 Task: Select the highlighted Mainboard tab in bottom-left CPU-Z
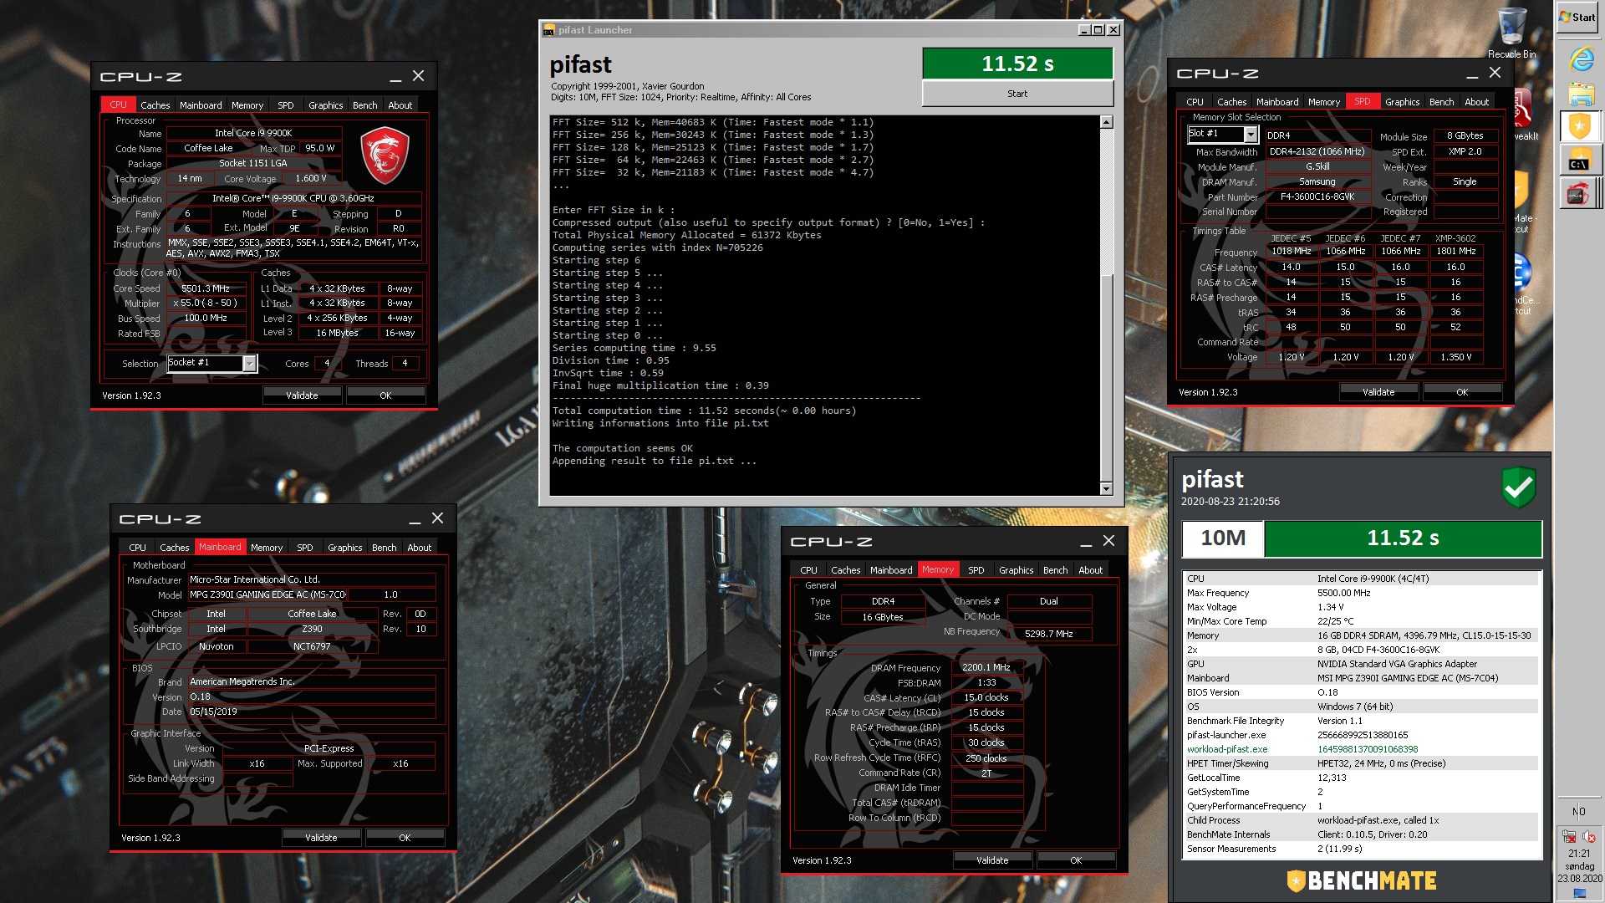pyautogui.click(x=220, y=547)
